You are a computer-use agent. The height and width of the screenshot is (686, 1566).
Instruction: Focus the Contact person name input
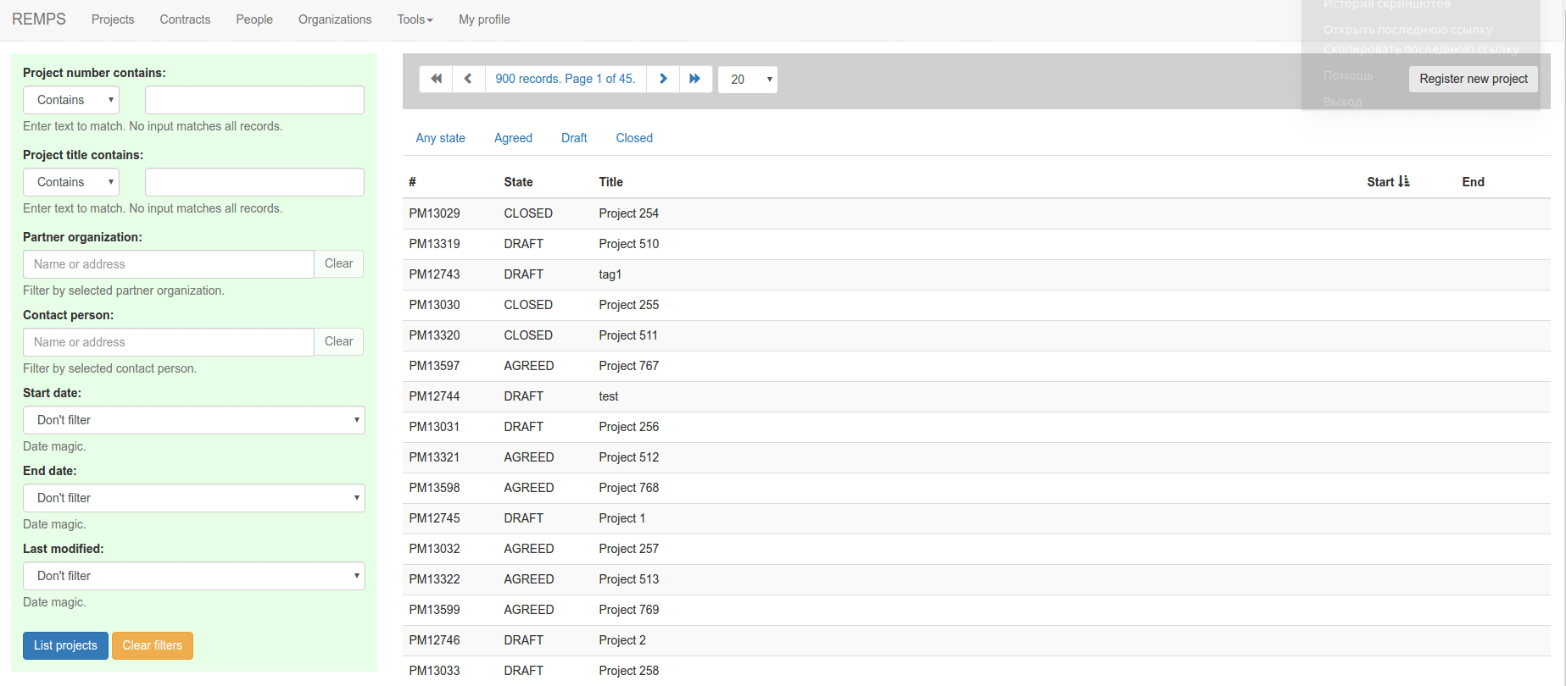click(169, 342)
